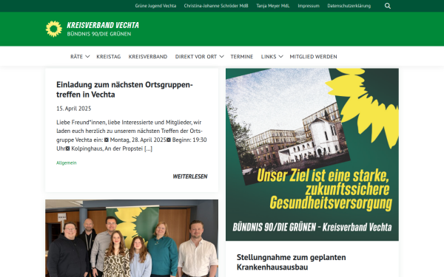Open the Datenschutzerklärung page
The width and height of the screenshot is (444, 277).
349,6
